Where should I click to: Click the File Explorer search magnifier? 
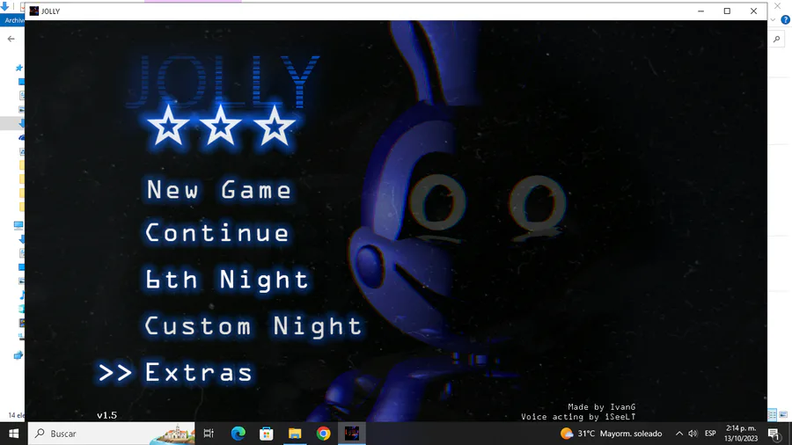pyautogui.click(x=777, y=39)
